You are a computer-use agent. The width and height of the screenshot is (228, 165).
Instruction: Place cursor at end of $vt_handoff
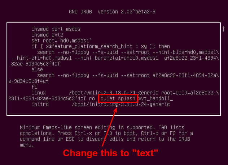(171, 99)
